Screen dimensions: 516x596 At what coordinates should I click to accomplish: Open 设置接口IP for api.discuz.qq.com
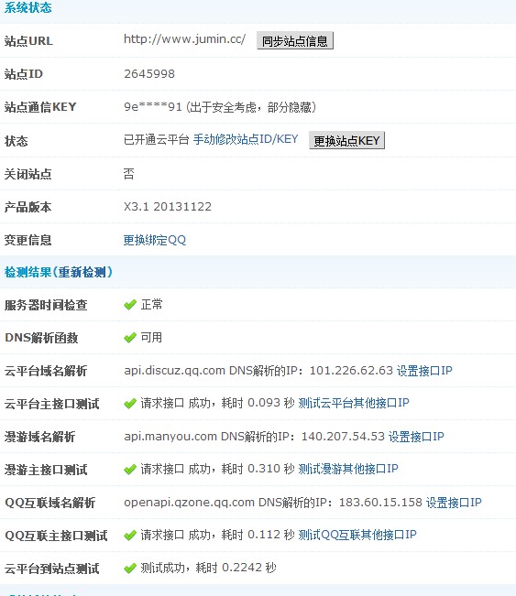point(424,371)
